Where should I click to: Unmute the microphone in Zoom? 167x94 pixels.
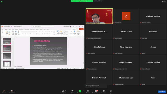(4, 91)
